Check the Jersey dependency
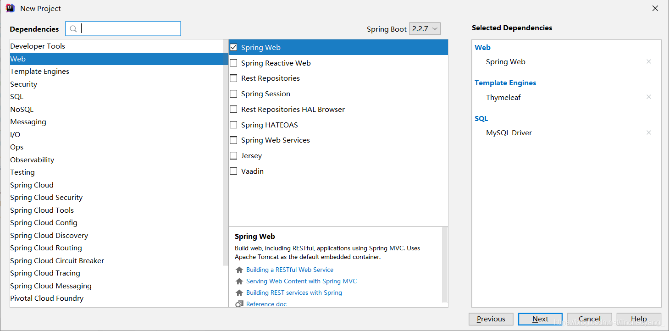The image size is (669, 331). click(233, 155)
